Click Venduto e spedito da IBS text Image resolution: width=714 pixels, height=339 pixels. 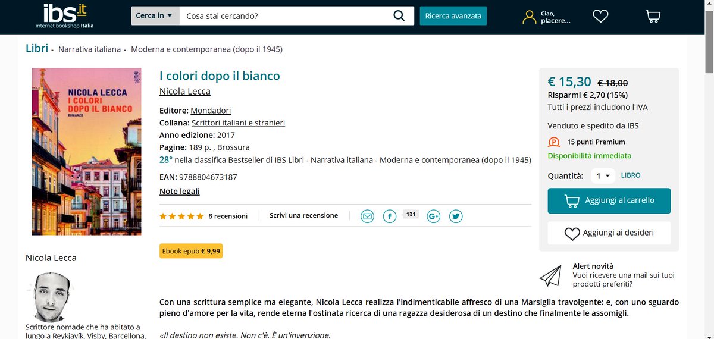593,126
